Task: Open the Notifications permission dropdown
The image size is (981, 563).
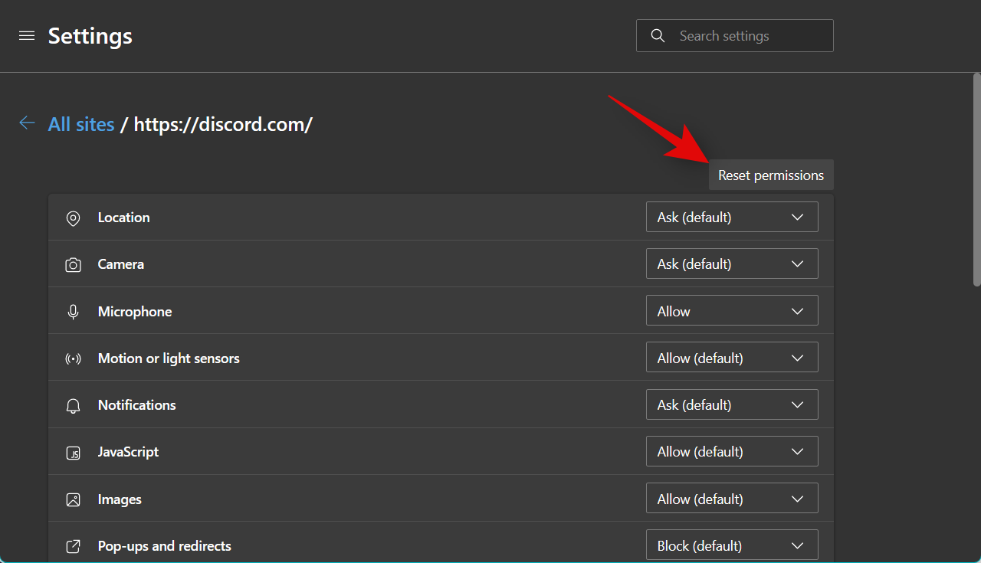Action: 732,404
